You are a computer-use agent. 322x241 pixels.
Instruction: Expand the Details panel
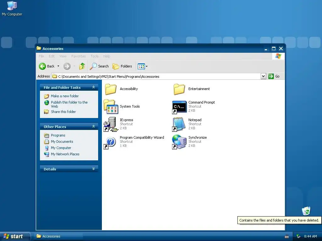pyautogui.click(x=93, y=169)
